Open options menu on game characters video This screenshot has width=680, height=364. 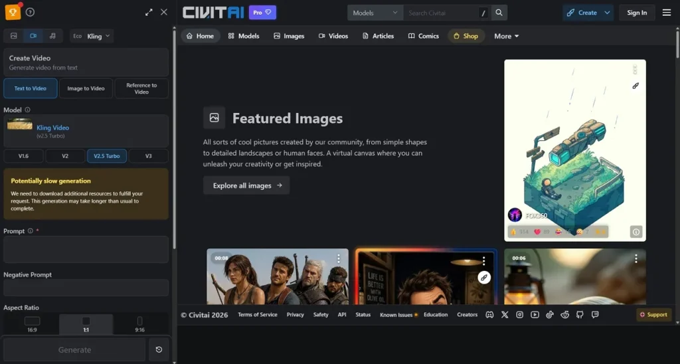(339, 259)
